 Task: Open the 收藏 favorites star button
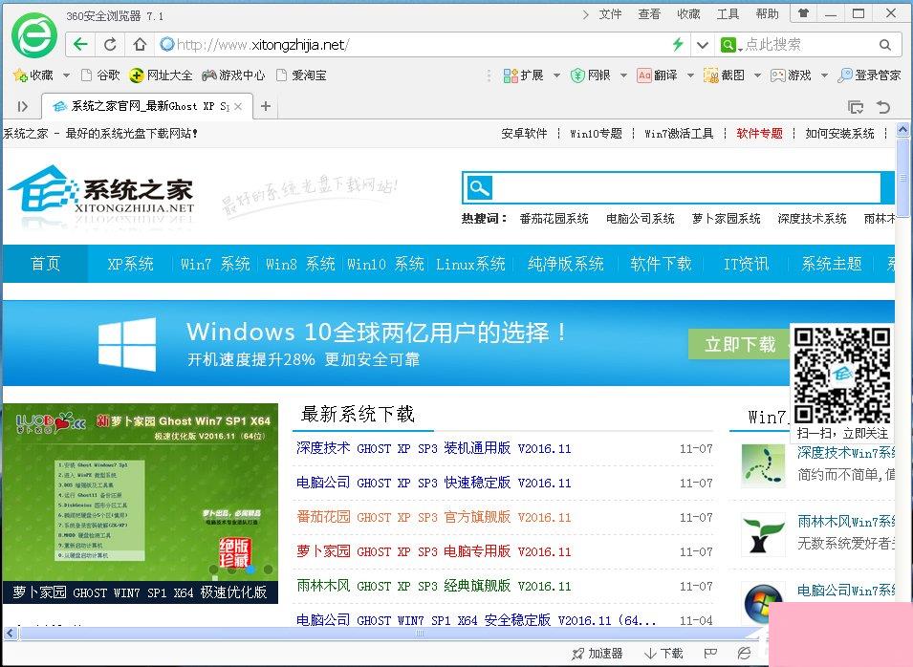pyautogui.click(x=33, y=75)
